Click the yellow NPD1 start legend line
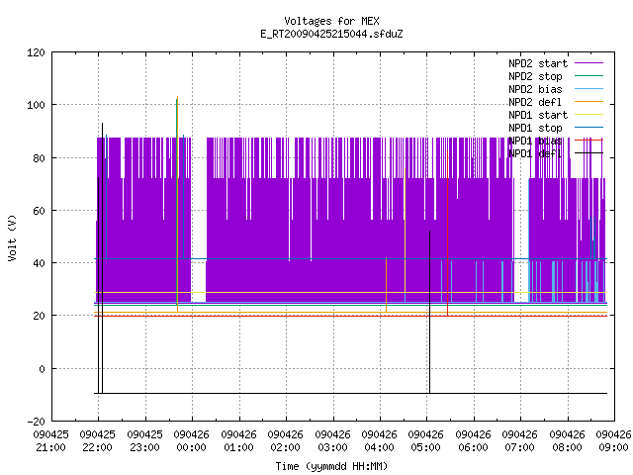This screenshot has height=475, width=633. point(589,115)
